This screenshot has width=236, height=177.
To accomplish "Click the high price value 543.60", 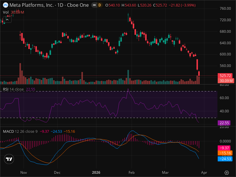I will coord(130,5).
